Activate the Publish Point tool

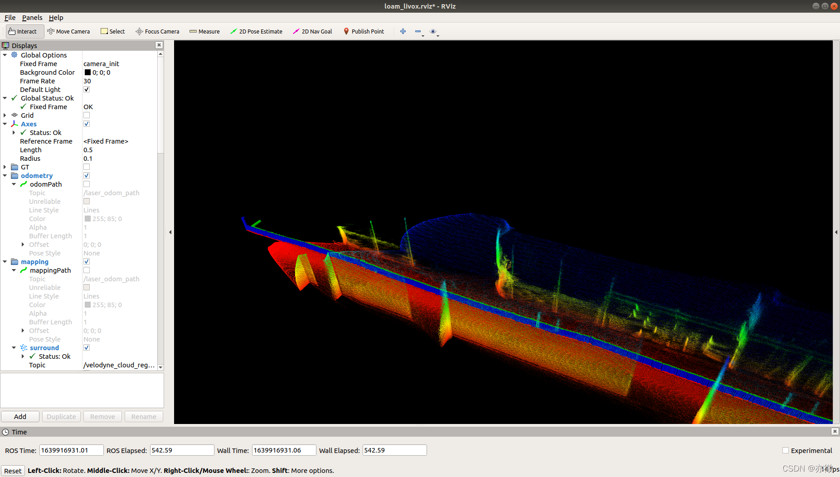pos(364,31)
